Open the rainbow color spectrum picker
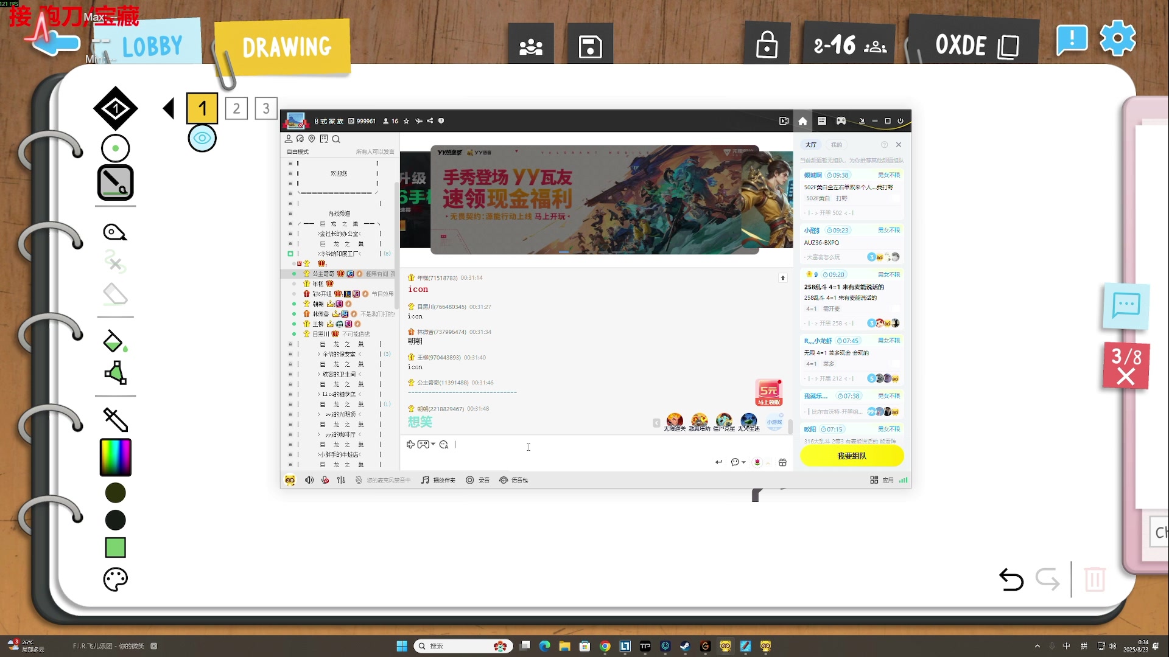The height and width of the screenshot is (657, 1169). [115, 457]
